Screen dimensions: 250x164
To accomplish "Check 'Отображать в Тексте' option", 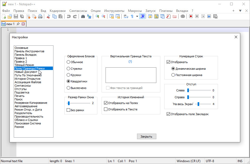I will (106, 109).
